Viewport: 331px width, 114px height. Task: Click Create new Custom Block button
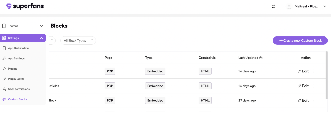tap(300, 40)
